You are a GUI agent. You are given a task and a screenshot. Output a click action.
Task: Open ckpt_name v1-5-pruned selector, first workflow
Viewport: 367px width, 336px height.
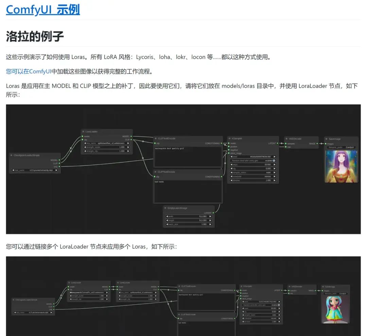pyautogui.click(x=35, y=170)
